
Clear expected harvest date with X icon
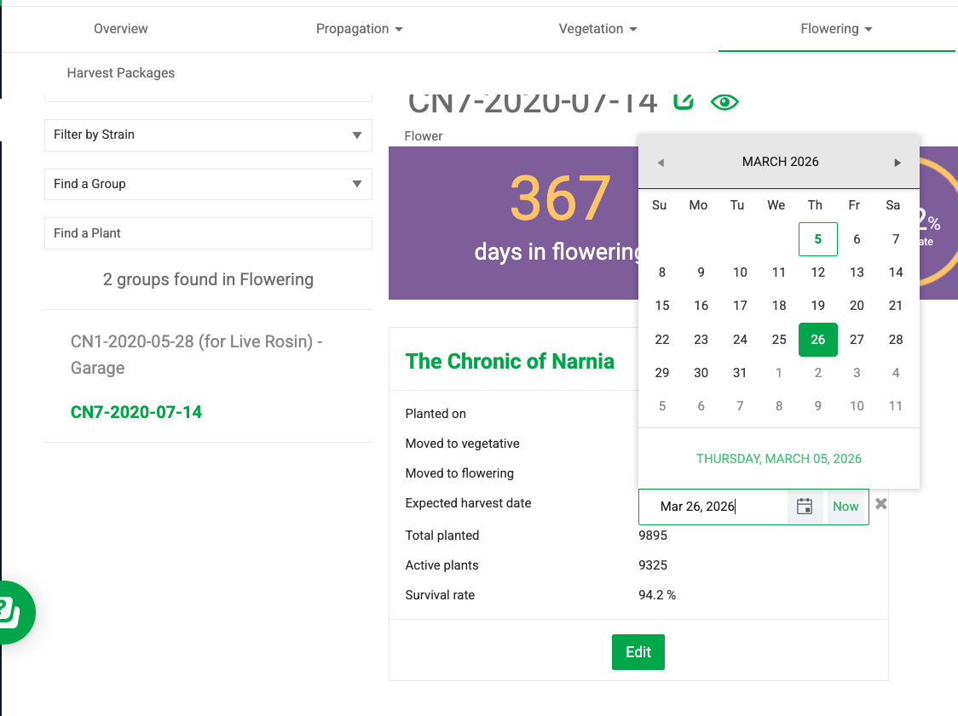point(881,504)
